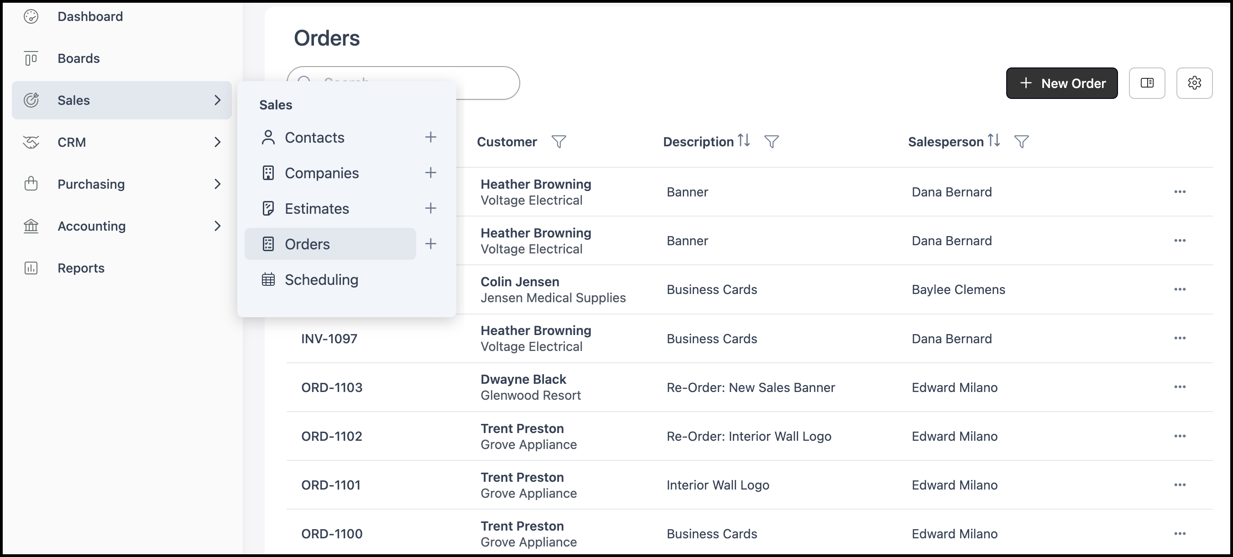Expand the CRM menu chevron

217,142
